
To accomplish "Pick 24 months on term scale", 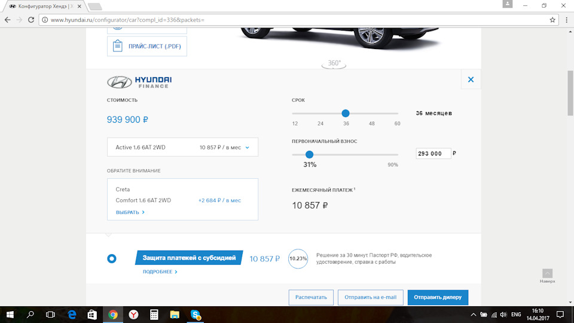I will click(x=320, y=123).
